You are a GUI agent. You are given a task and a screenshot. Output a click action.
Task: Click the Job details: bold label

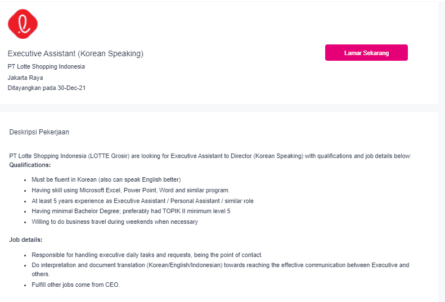[26, 240]
